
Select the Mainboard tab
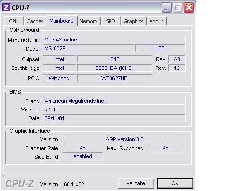click(62, 21)
